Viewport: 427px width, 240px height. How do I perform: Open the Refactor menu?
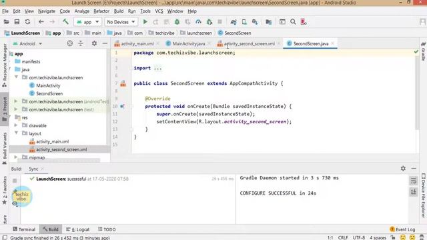(x=101, y=11)
